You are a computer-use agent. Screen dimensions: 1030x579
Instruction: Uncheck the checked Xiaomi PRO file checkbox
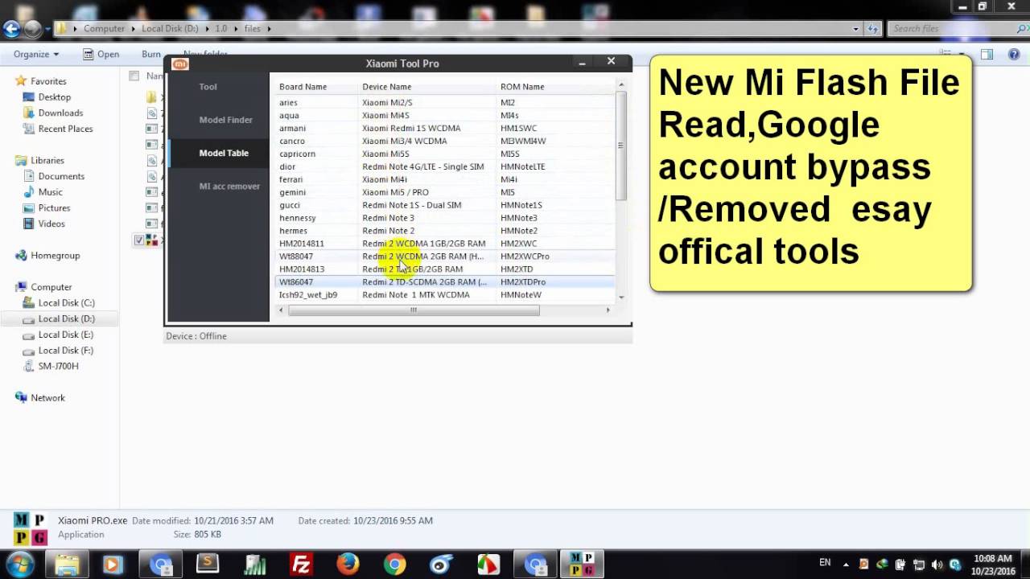click(139, 240)
